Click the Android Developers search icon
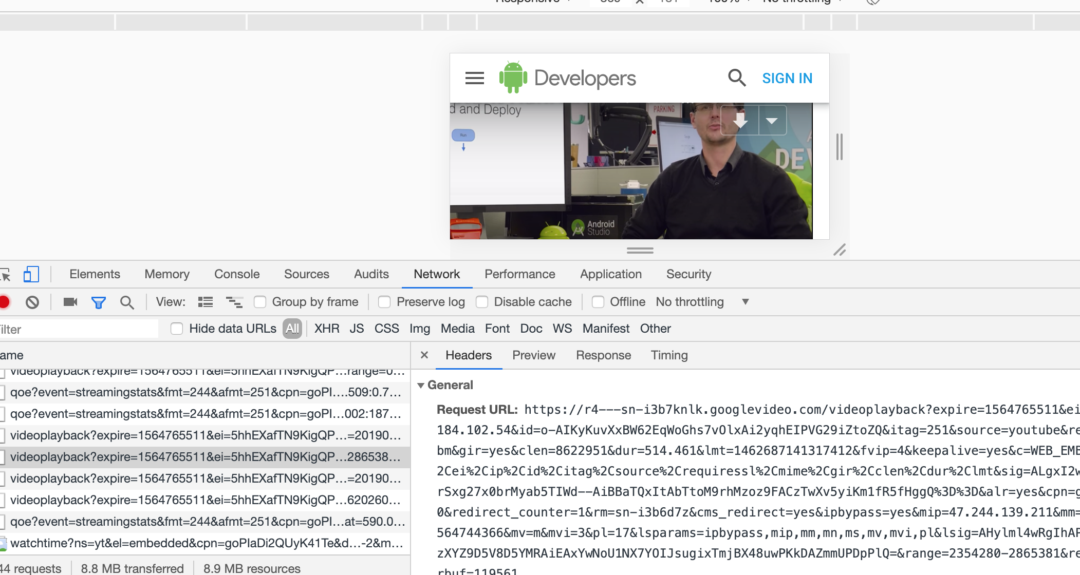The height and width of the screenshot is (575, 1080). tap(737, 78)
